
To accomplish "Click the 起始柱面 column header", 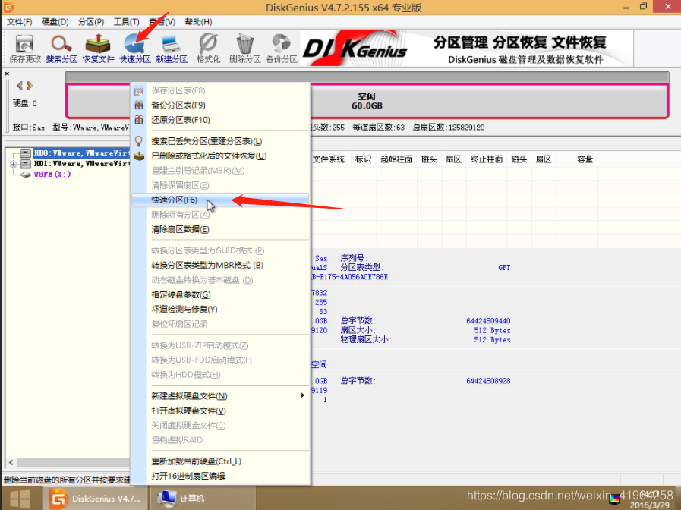I will [396, 159].
